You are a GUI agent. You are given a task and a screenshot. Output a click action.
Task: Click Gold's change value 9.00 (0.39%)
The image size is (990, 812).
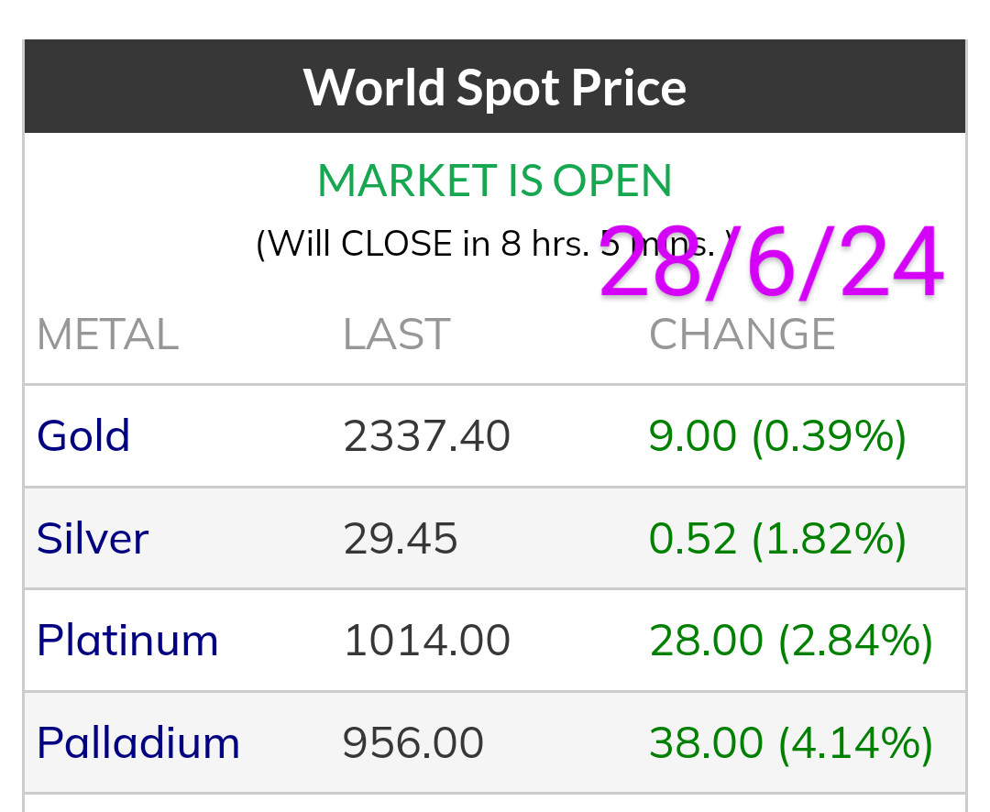click(777, 436)
